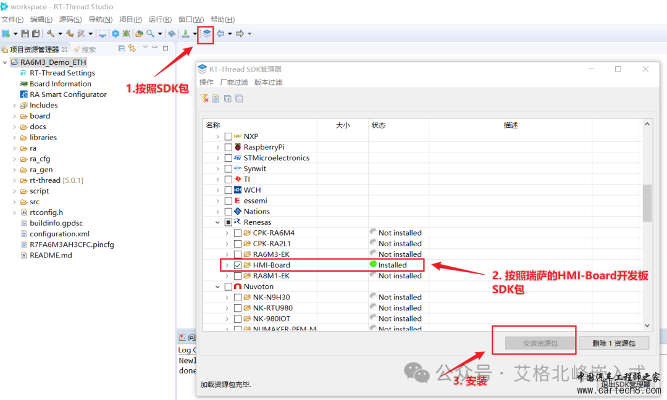Click the scrollbar up arrow in SDK list
Screen dimensions: 667x400
[x=647, y=124]
